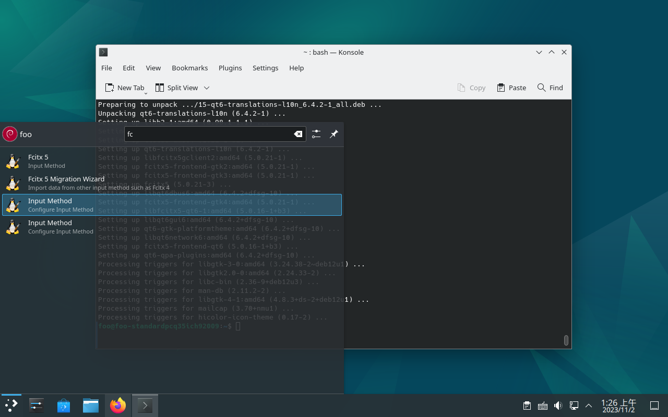Open the Discover software center in the taskbar

(x=64, y=406)
